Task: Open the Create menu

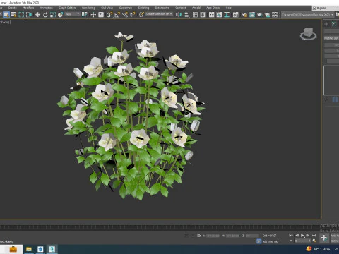Action: click(x=13, y=8)
